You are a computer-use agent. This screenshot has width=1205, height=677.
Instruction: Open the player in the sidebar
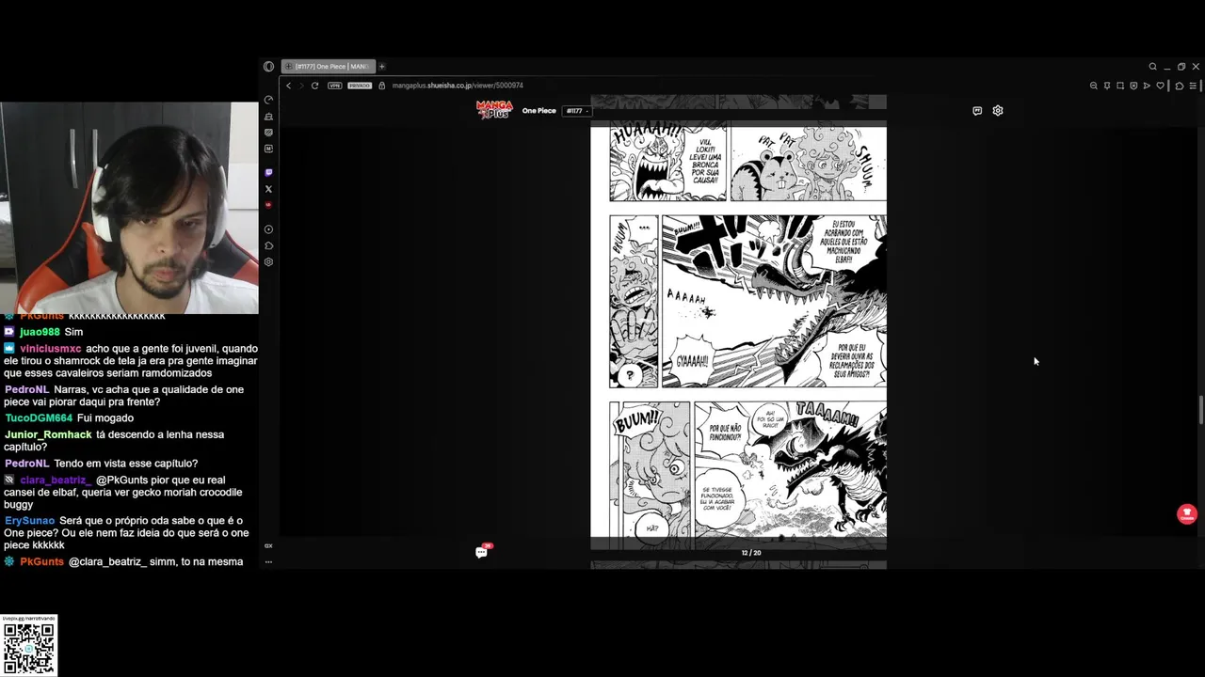click(x=268, y=229)
